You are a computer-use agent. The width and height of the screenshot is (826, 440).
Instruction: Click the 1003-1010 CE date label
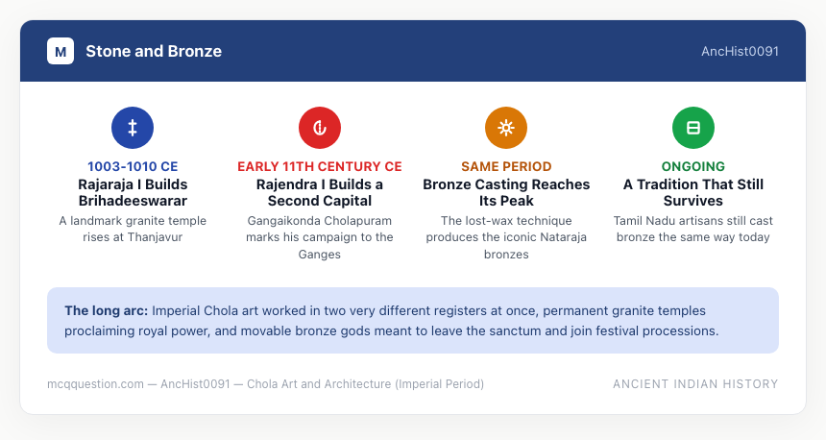[133, 166]
